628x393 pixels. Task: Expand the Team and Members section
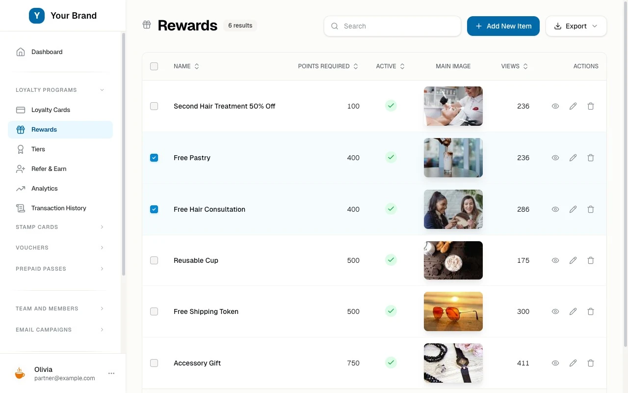pyautogui.click(x=60, y=309)
